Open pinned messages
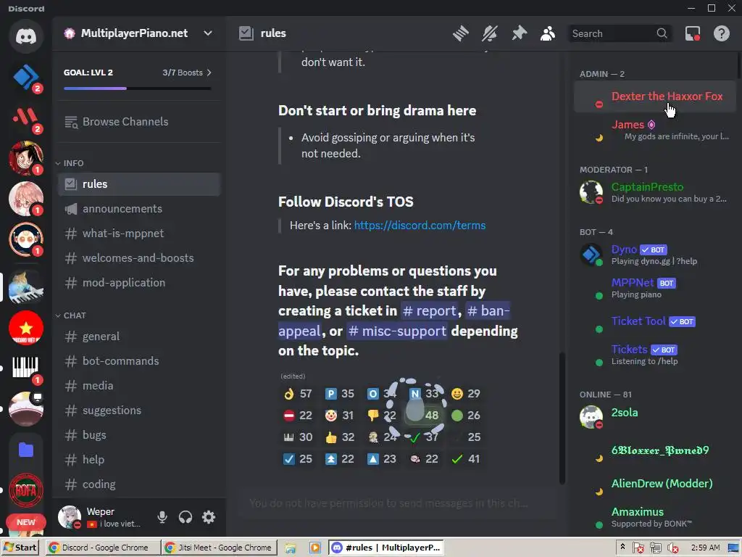Viewport: 742px width, 557px height. 519,33
